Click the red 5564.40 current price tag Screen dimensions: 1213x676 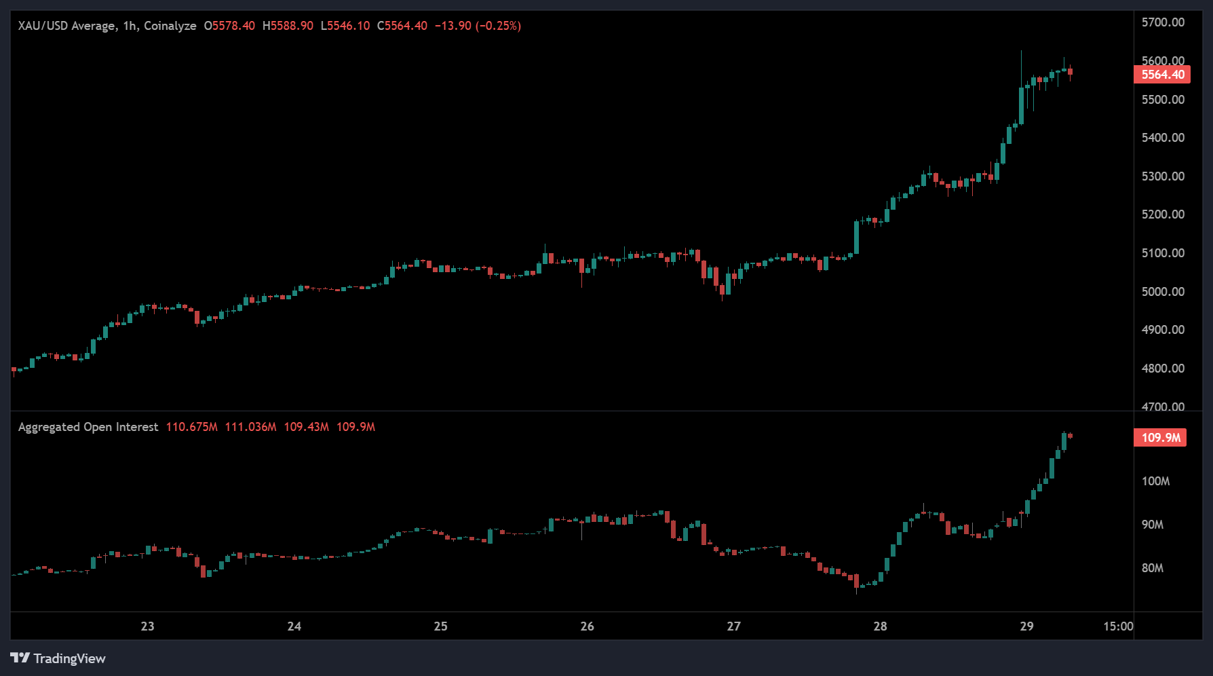point(1162,75)
